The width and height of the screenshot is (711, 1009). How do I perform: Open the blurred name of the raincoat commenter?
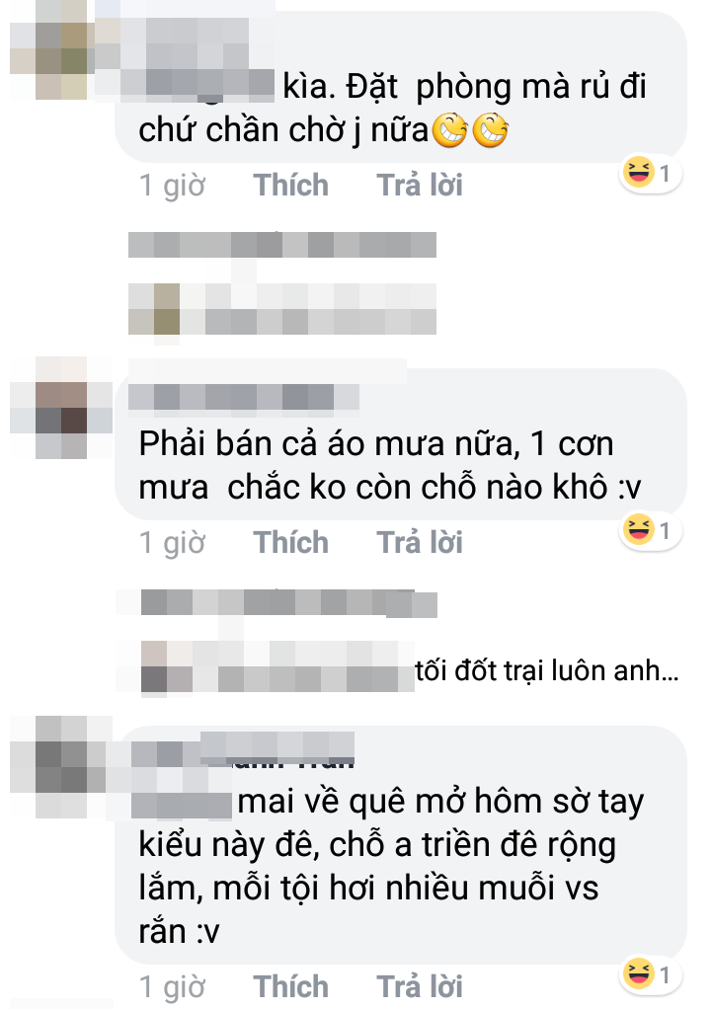tap(243, 397)
